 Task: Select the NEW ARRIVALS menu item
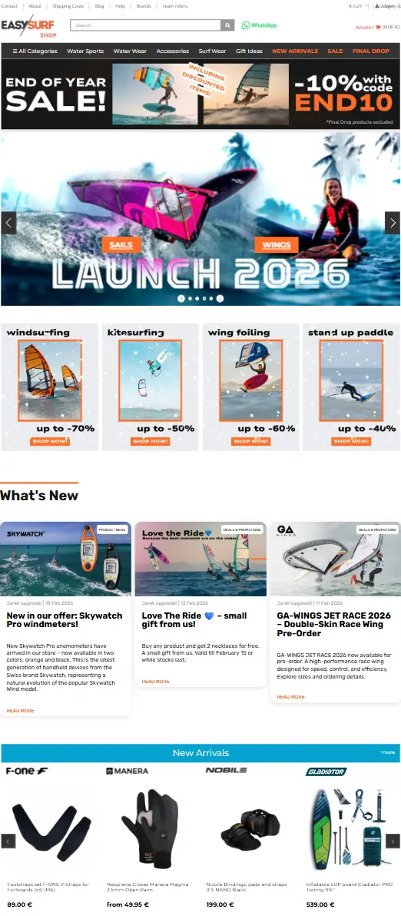(x=295, y=51)
